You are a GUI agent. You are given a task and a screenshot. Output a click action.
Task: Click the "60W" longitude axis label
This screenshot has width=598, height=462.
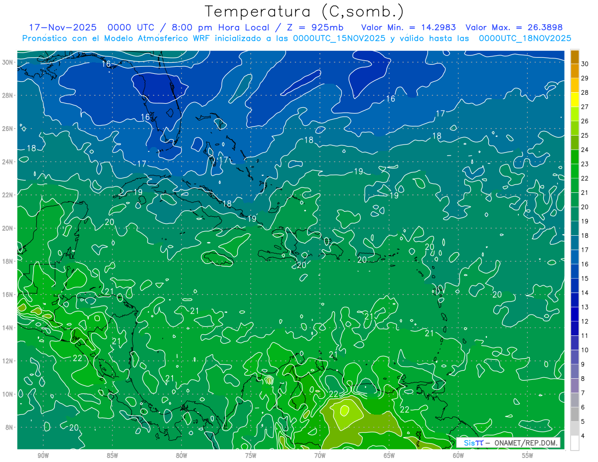click(458, 456)
